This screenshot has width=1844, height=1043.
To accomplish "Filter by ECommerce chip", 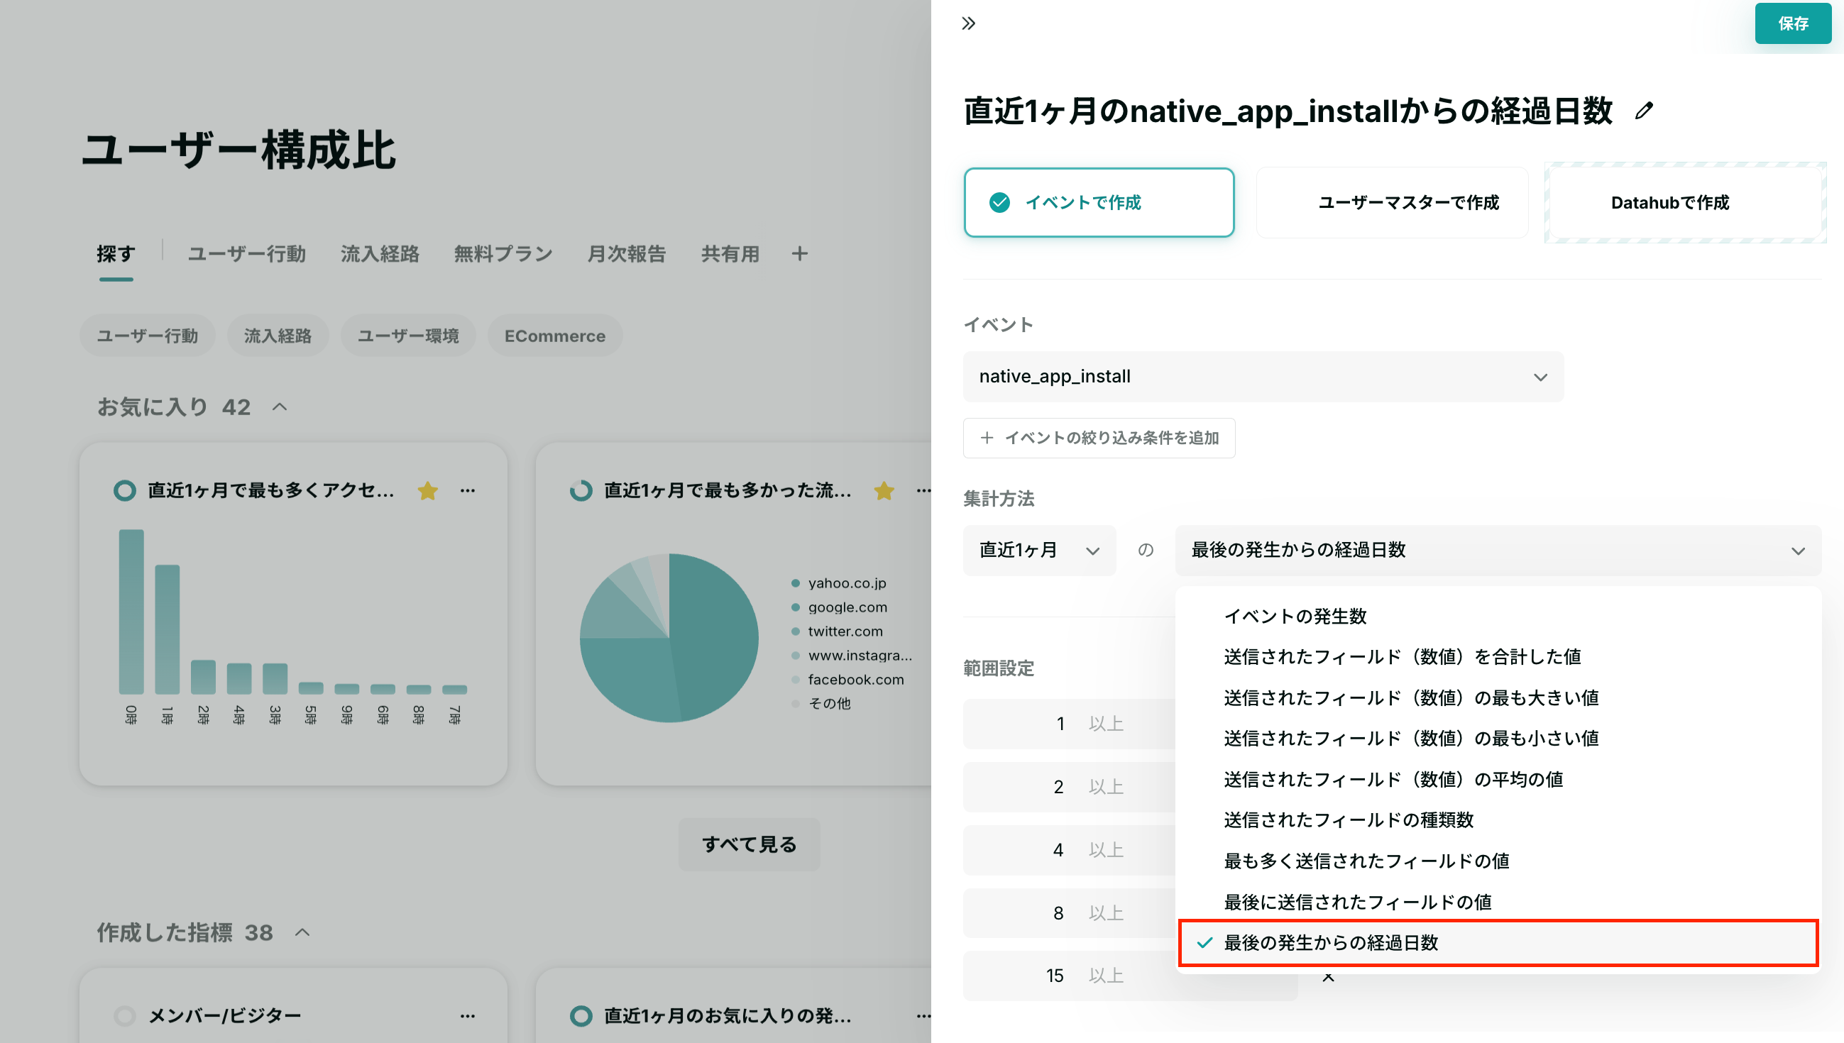I will [554, 336].
